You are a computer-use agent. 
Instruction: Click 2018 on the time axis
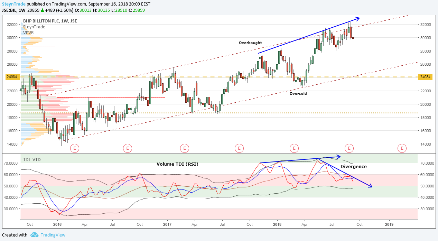tap(277, 225)
